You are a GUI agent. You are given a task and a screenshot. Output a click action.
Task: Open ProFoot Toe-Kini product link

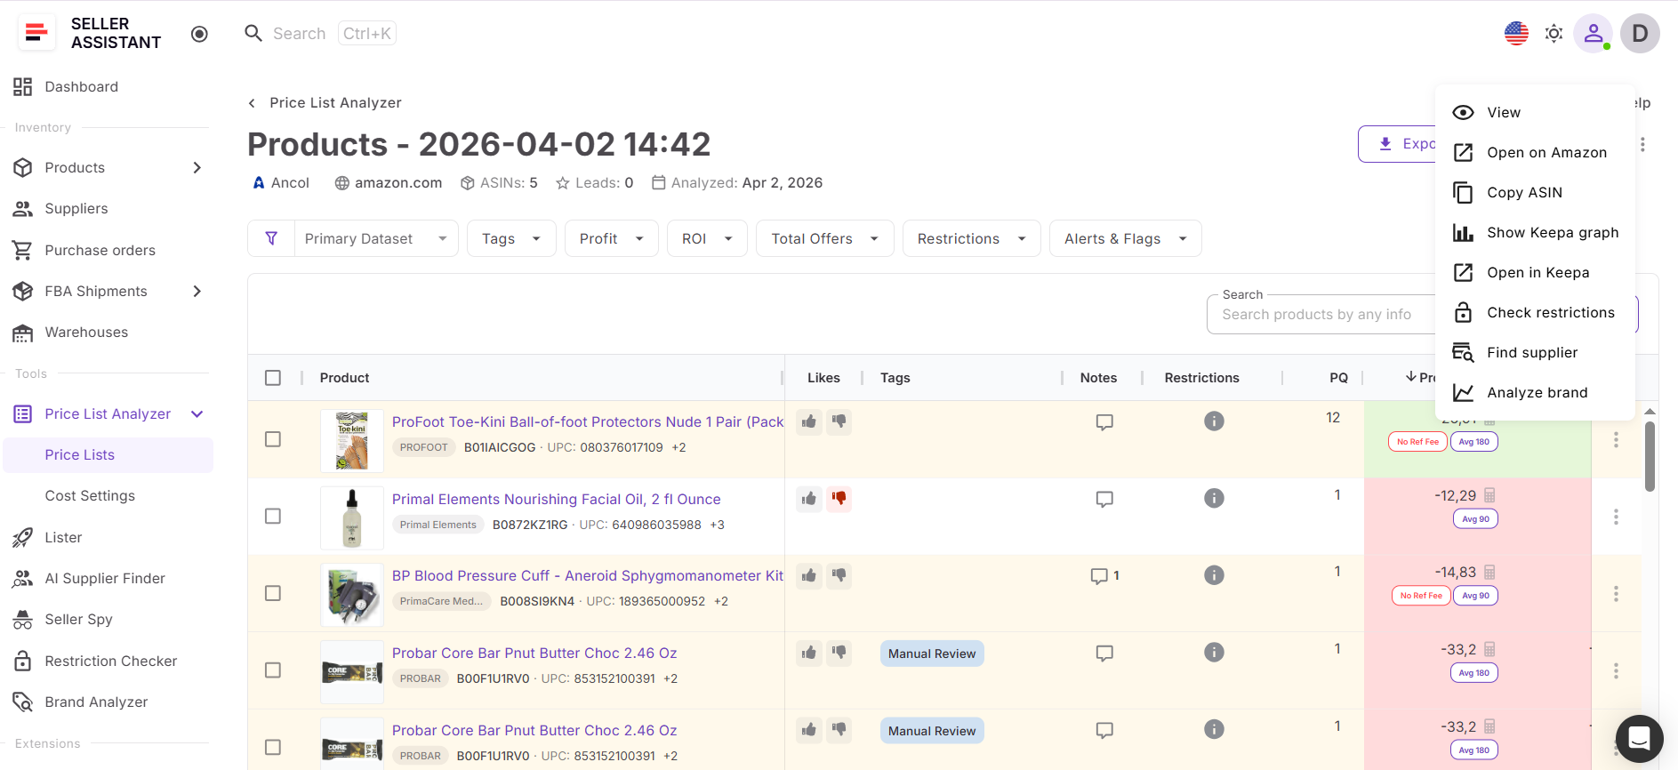click(x=588, y=421)
